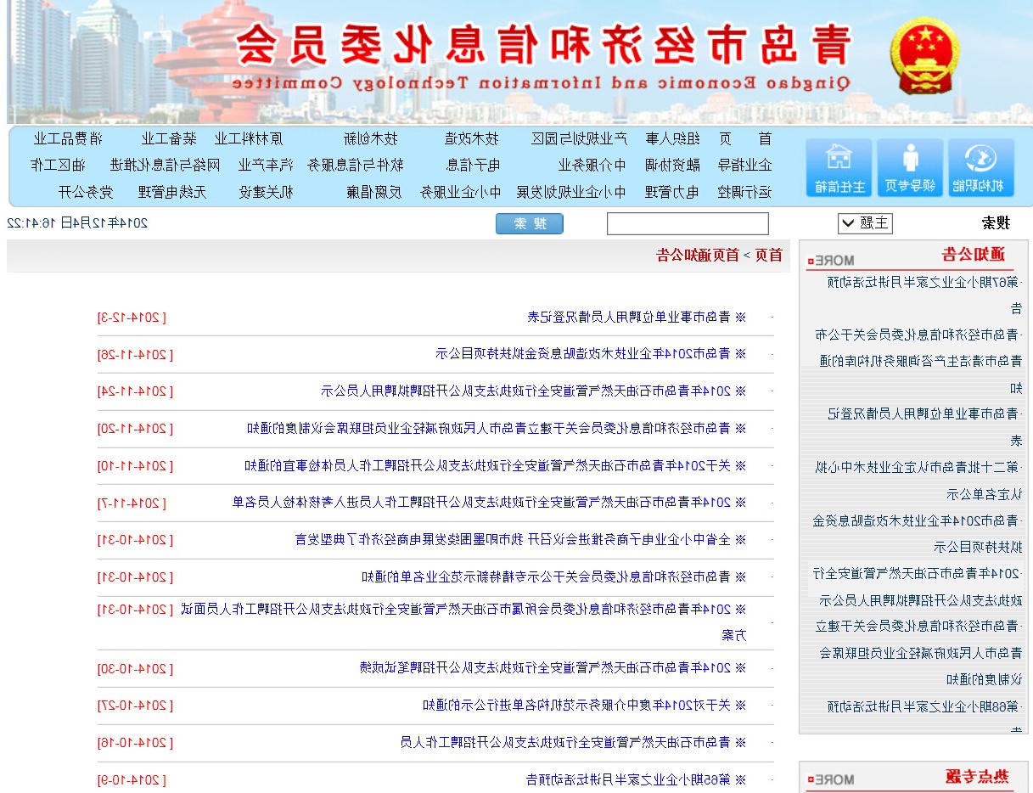The width and height of the screenshot is (1033, 793).
Task: Open the 领导专页 person icon
Action: point(910,168)
